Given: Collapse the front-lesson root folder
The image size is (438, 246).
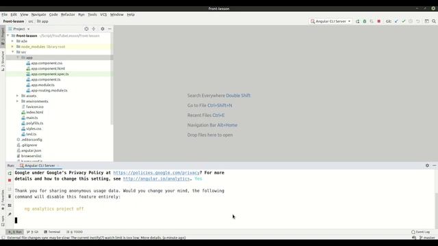Looking at the screenshot, I should [x=8, y=36].
